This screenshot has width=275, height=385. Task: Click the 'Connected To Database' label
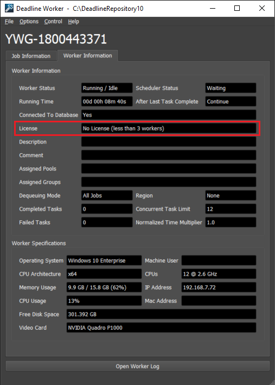[48, 115]
